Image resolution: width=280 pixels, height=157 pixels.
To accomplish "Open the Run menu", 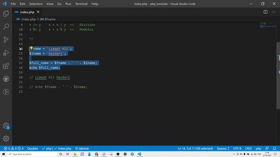I will click(x=68, y=4).
